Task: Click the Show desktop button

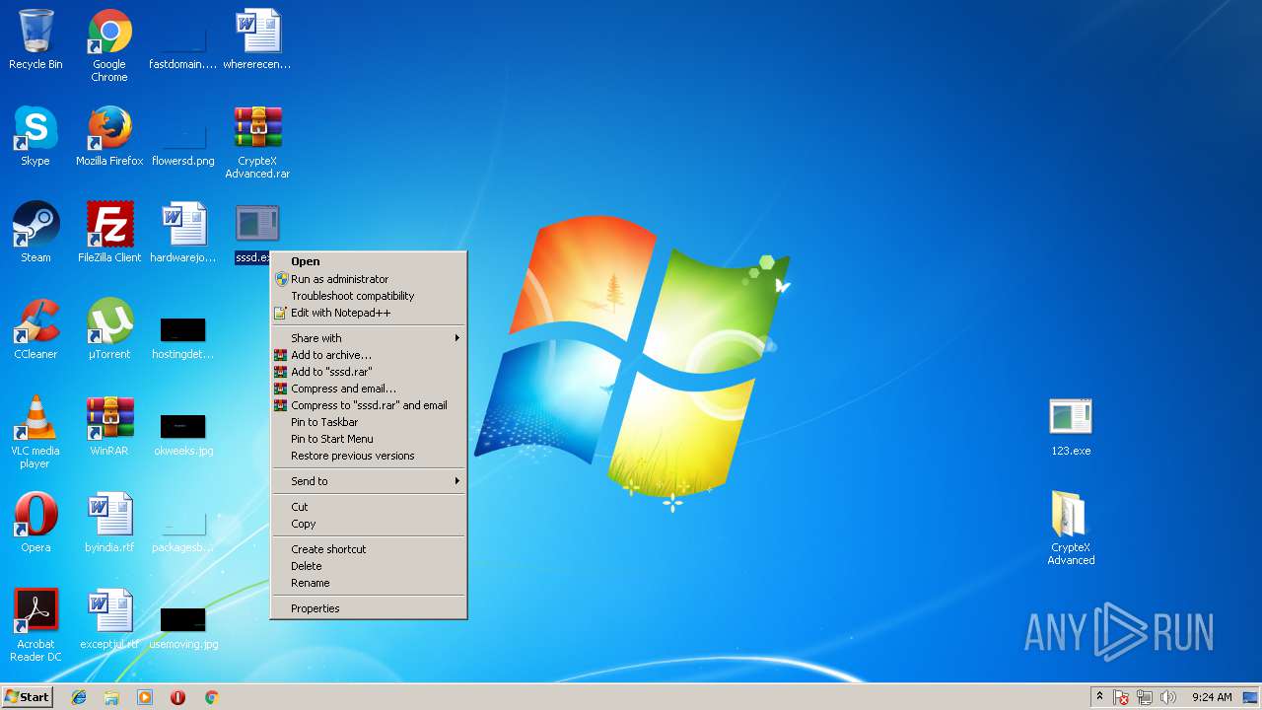Action: pyautogui.click(x=1251, y=697)
